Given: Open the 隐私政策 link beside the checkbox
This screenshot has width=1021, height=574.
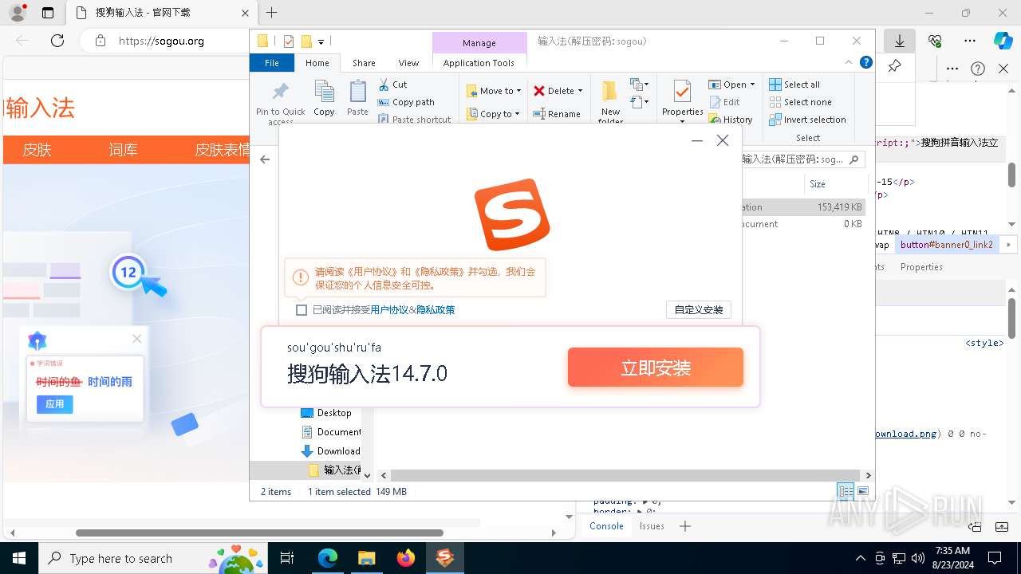Looking at the screenshot, I should [x=436, y=310].
